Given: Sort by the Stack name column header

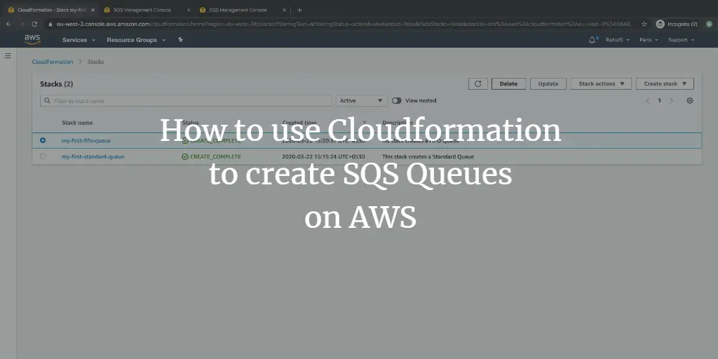Looking at the screenshot, I should [77, 123].
